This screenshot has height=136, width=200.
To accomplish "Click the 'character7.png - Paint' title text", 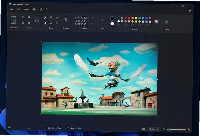I will (x=20, y=4).
